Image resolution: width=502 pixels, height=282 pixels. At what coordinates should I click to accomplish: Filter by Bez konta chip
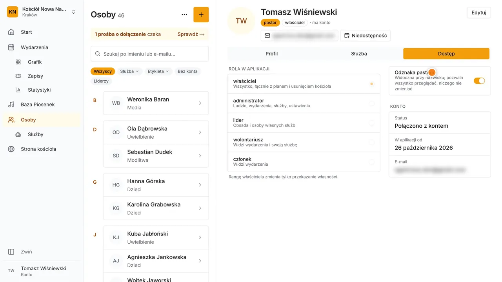click(187, 71)
